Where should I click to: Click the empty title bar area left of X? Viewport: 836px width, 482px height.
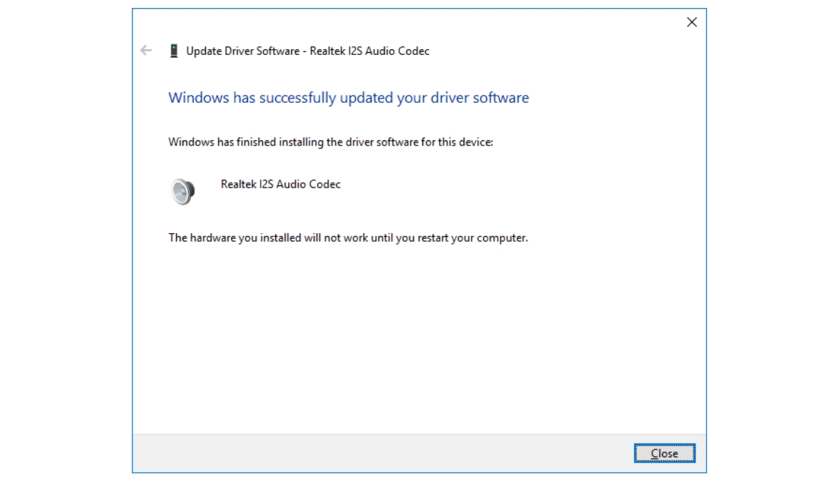[435, 22]
